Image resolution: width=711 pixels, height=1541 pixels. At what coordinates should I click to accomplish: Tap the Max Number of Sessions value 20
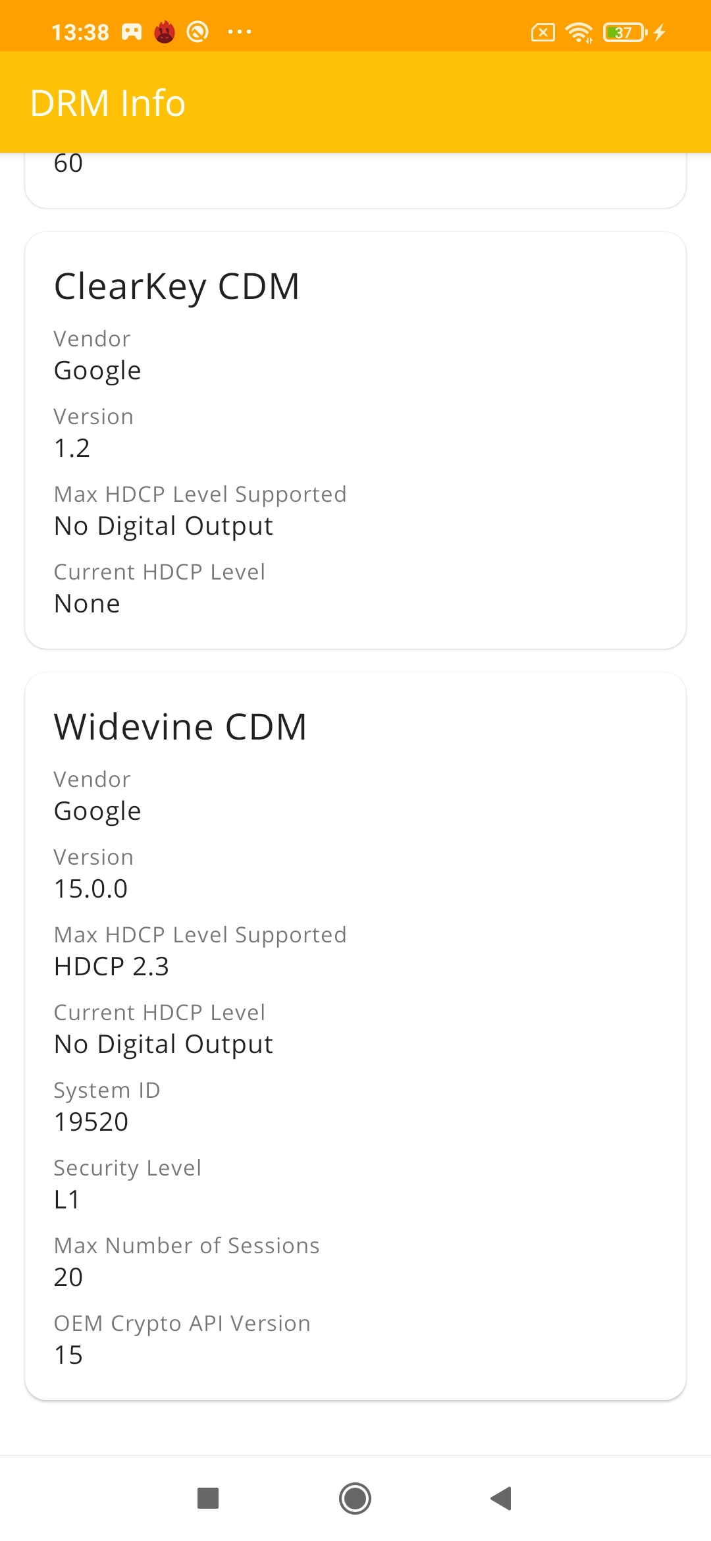pyautogui.click(x=68, y=1278)
